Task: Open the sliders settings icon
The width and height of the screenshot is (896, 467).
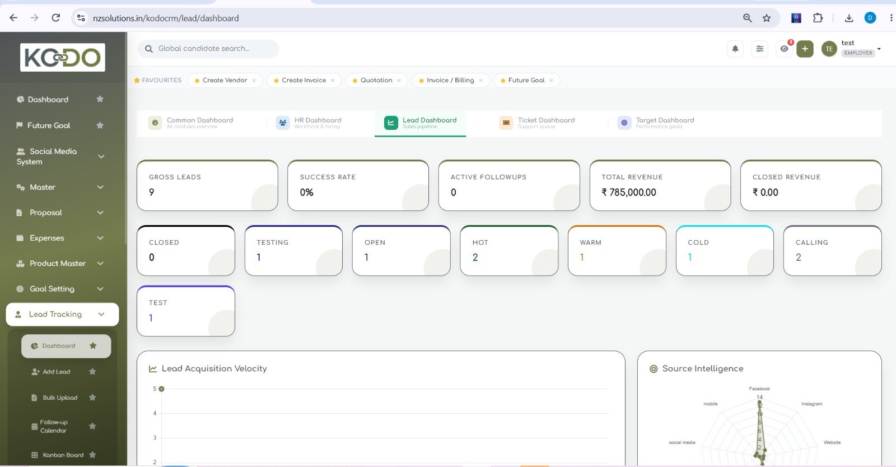Action: click(760, 49)
